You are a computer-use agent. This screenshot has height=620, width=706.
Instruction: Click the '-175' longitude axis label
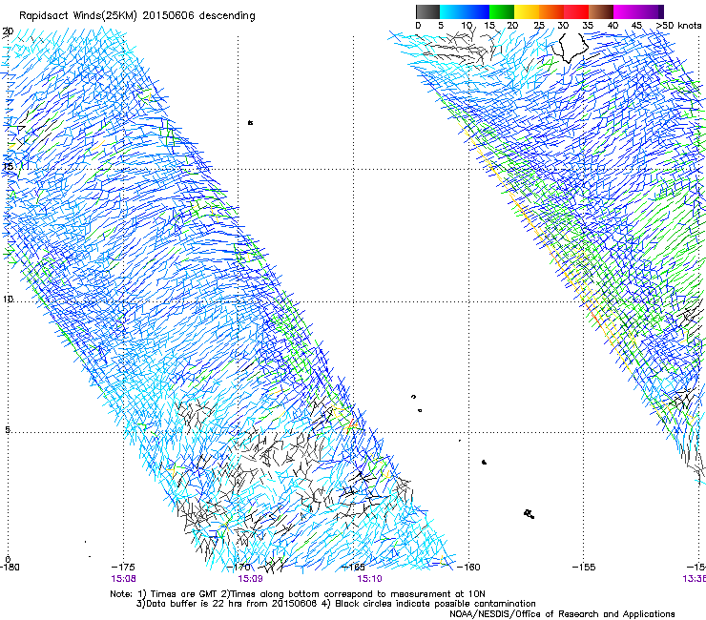[x=123, y=567]
